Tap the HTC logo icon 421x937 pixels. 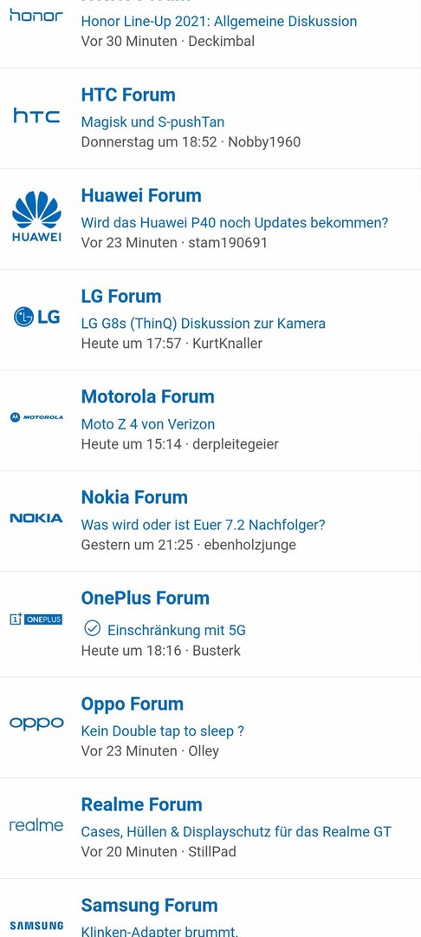click(36, 115)
